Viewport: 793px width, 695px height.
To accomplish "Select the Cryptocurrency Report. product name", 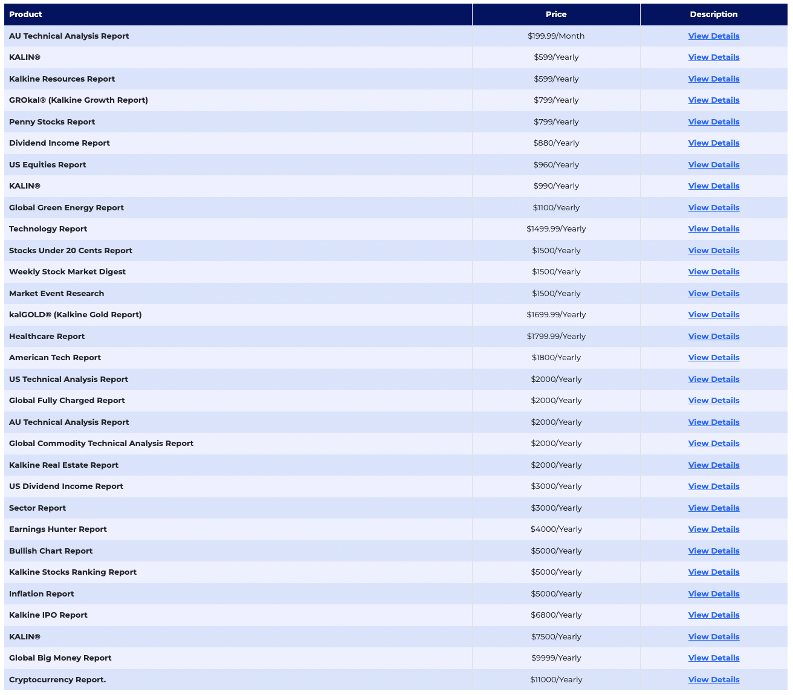I will point(57,679).
